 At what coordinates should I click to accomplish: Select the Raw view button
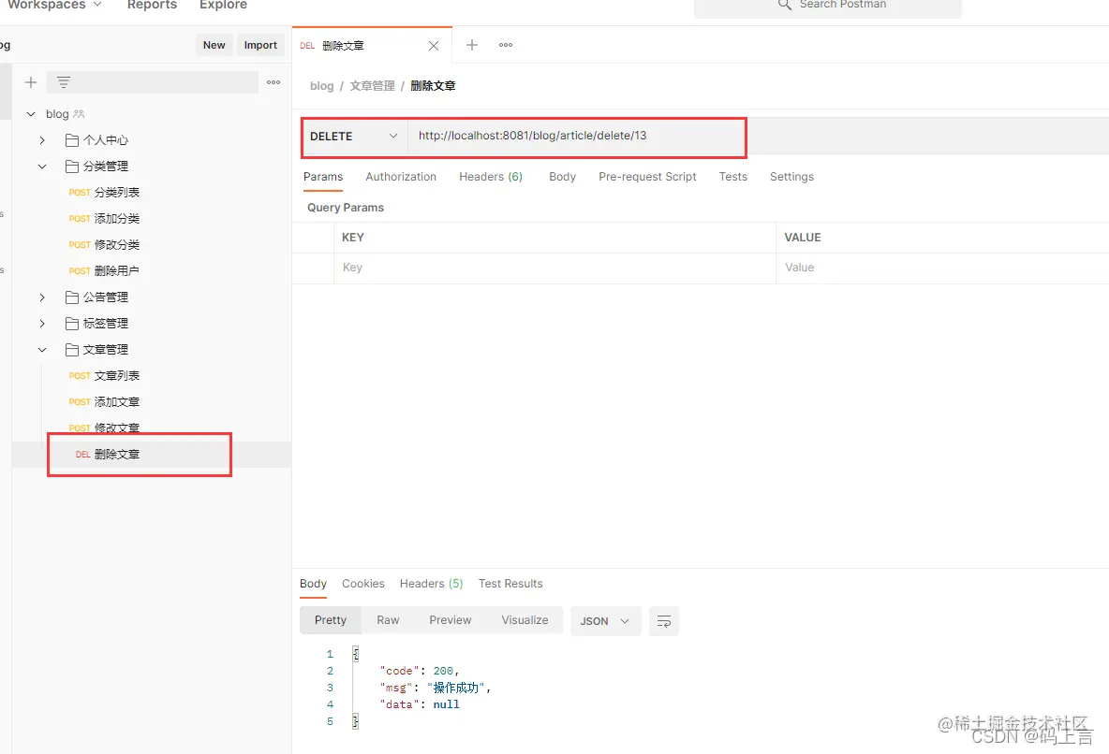[x=388, y=619]
